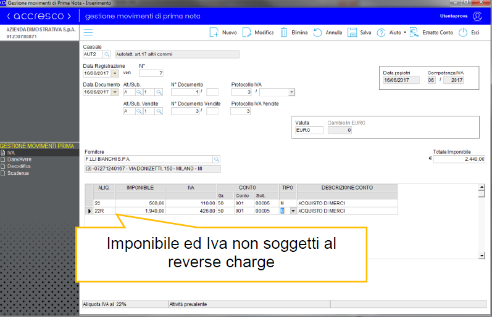Click the Annulla undo icon

[317, 32]
